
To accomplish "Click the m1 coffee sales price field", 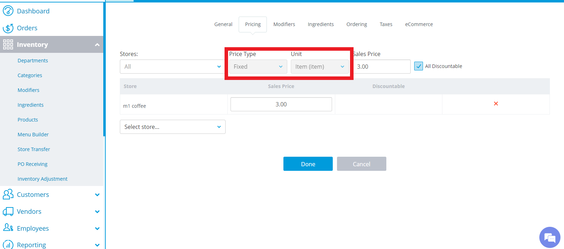I will pyautogui.click(x=281, y=104).
